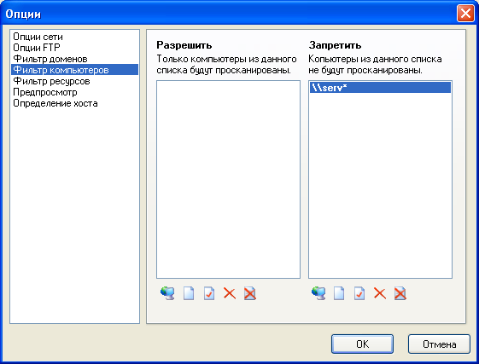The width and height of the screenshot is (479, 364).
Task: Edit entry icon under Deny list
Action: (x=359, y=293)
